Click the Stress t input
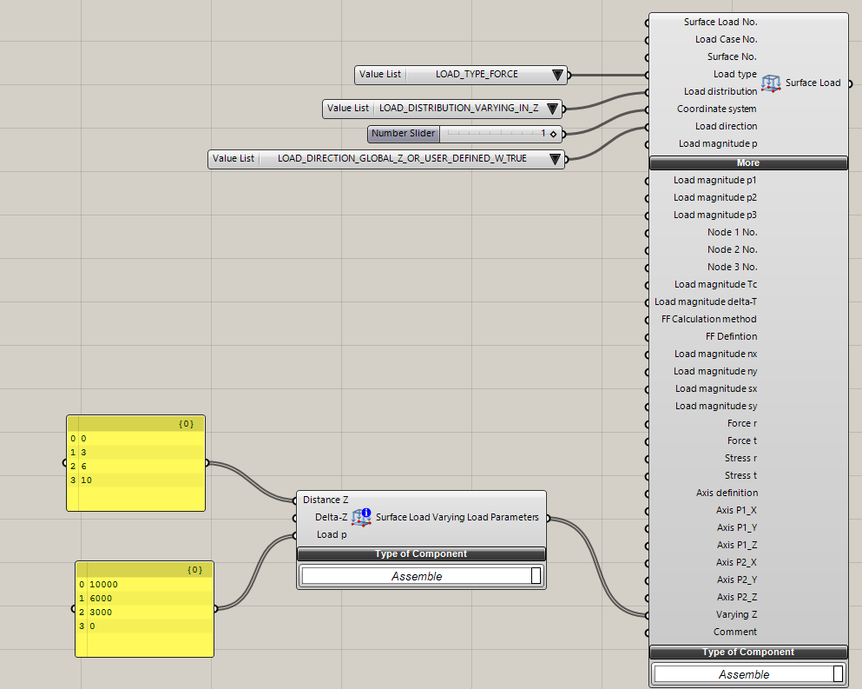 (740, 475)
